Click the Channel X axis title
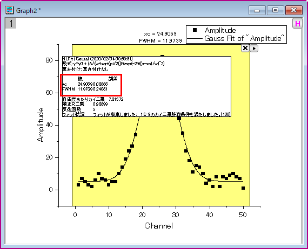The width and height of the screenshot is (308, 249). pyautogui.click(x=158, y=226)
